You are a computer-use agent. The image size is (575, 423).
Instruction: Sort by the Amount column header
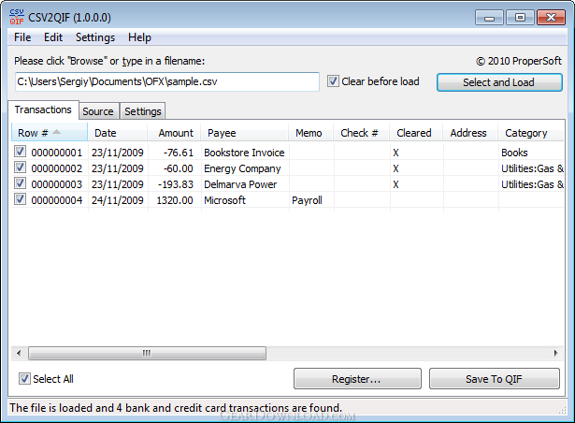coord(174,133)
